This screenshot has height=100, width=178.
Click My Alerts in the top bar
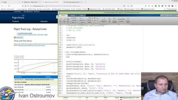37,12
